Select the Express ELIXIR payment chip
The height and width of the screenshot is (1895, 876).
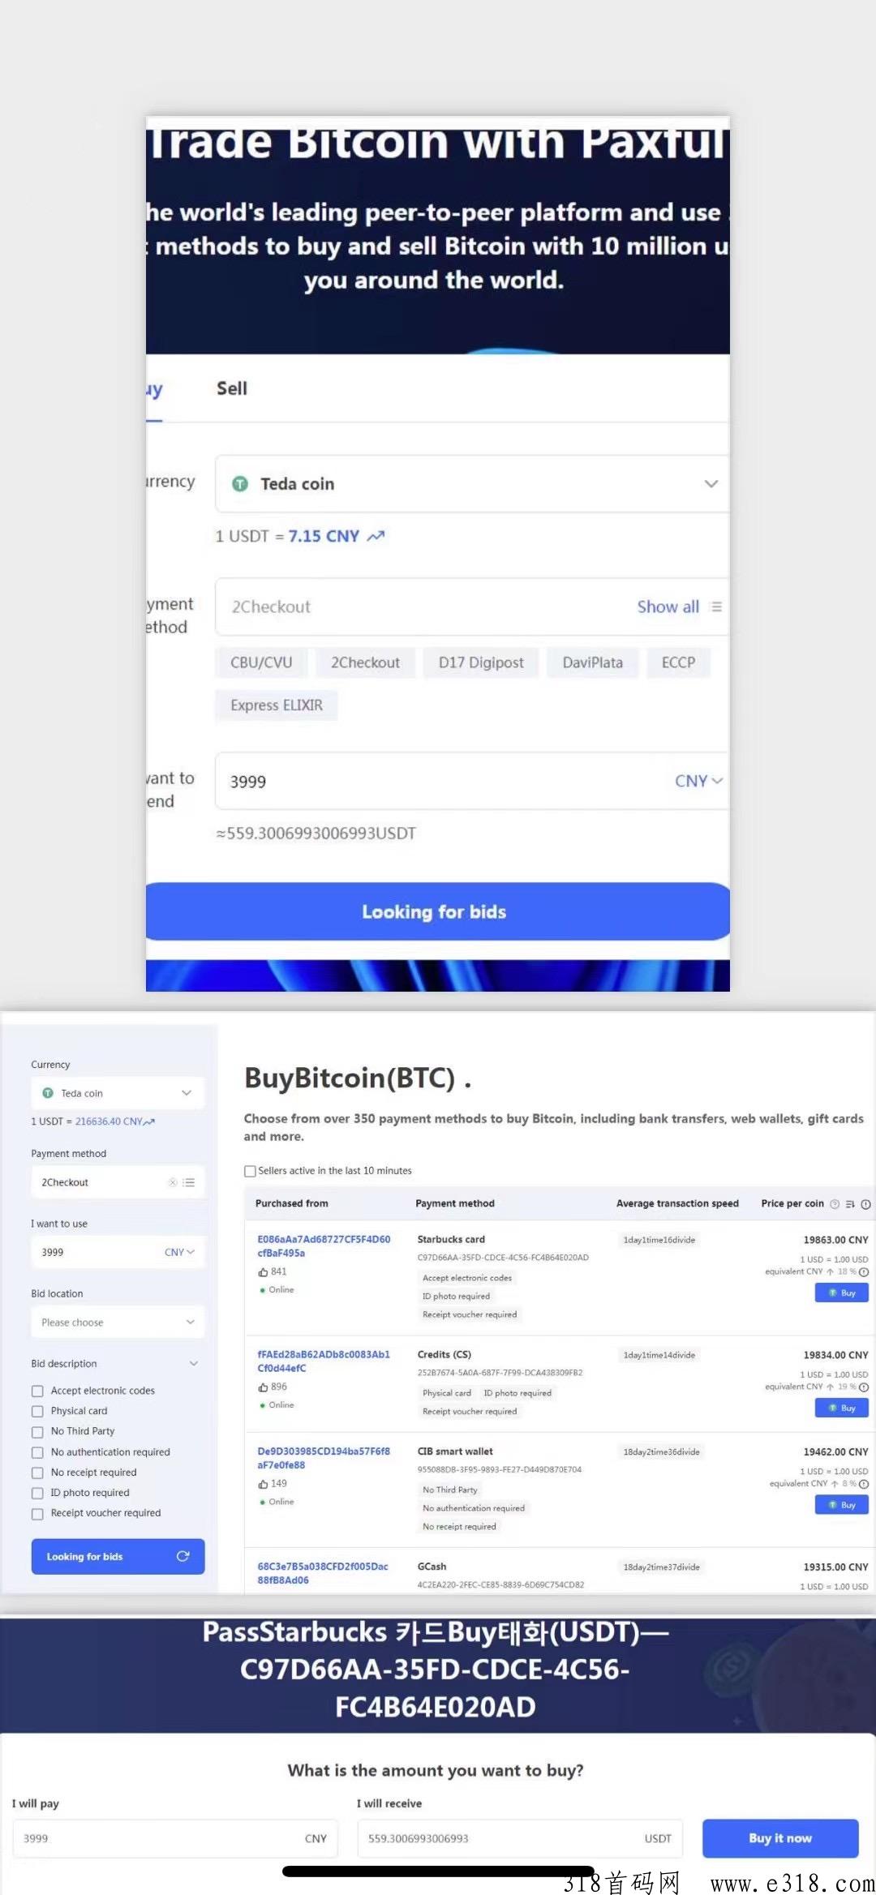277,705
